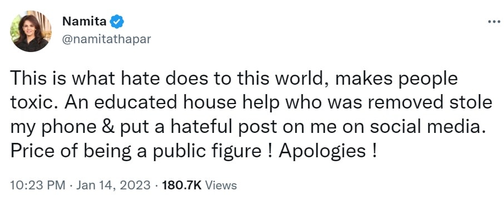Open Namita's profile picture

tap(31, 31)
